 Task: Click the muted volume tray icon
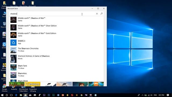(x=152, y=95)
